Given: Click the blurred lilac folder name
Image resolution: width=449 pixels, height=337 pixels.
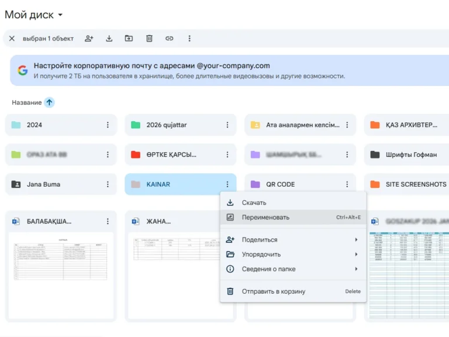Looking at the screenshot, I should click(293, 154).
